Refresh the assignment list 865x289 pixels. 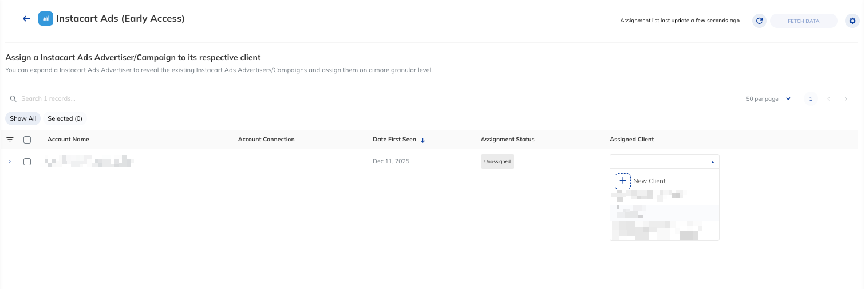(759, 21)
